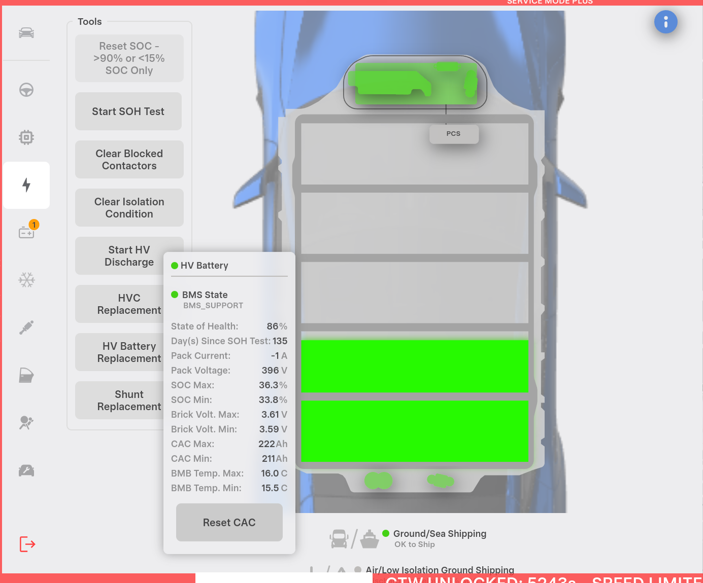Select the door closures sidebar icon
Viewport: 703px width, 583px height.
(x=26, y=375)
